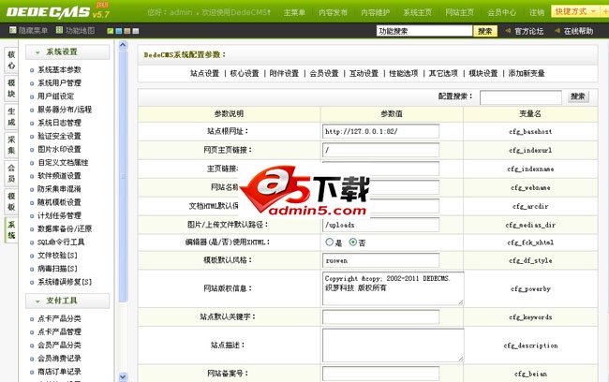Switch to the 生成 sidebar tab

click(11, 117)
